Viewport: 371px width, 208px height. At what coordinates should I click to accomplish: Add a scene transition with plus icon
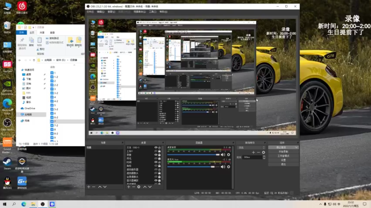click(253, 153)
